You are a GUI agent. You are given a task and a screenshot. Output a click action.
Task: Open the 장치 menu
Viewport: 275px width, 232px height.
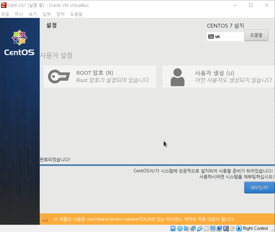point(60,14)
